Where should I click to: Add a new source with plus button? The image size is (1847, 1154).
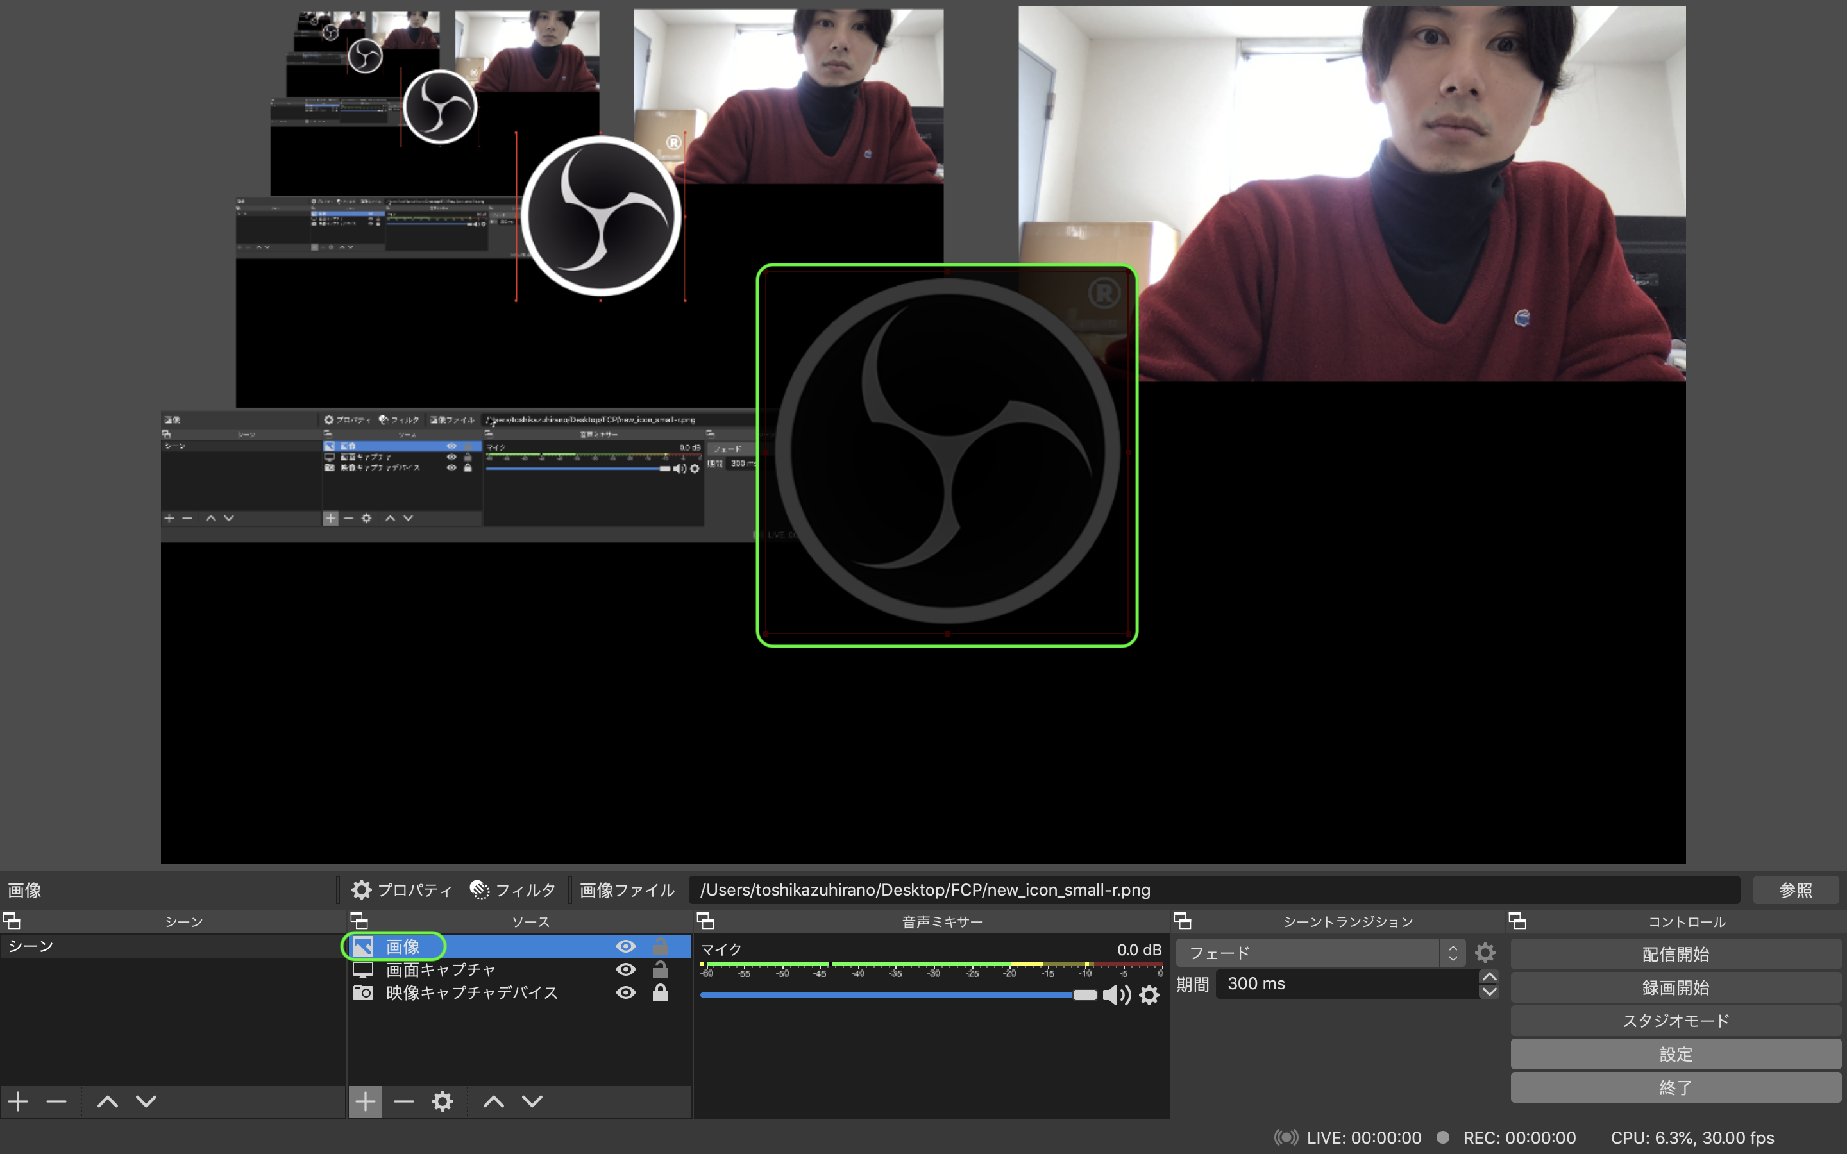(x=366, y=1101)
